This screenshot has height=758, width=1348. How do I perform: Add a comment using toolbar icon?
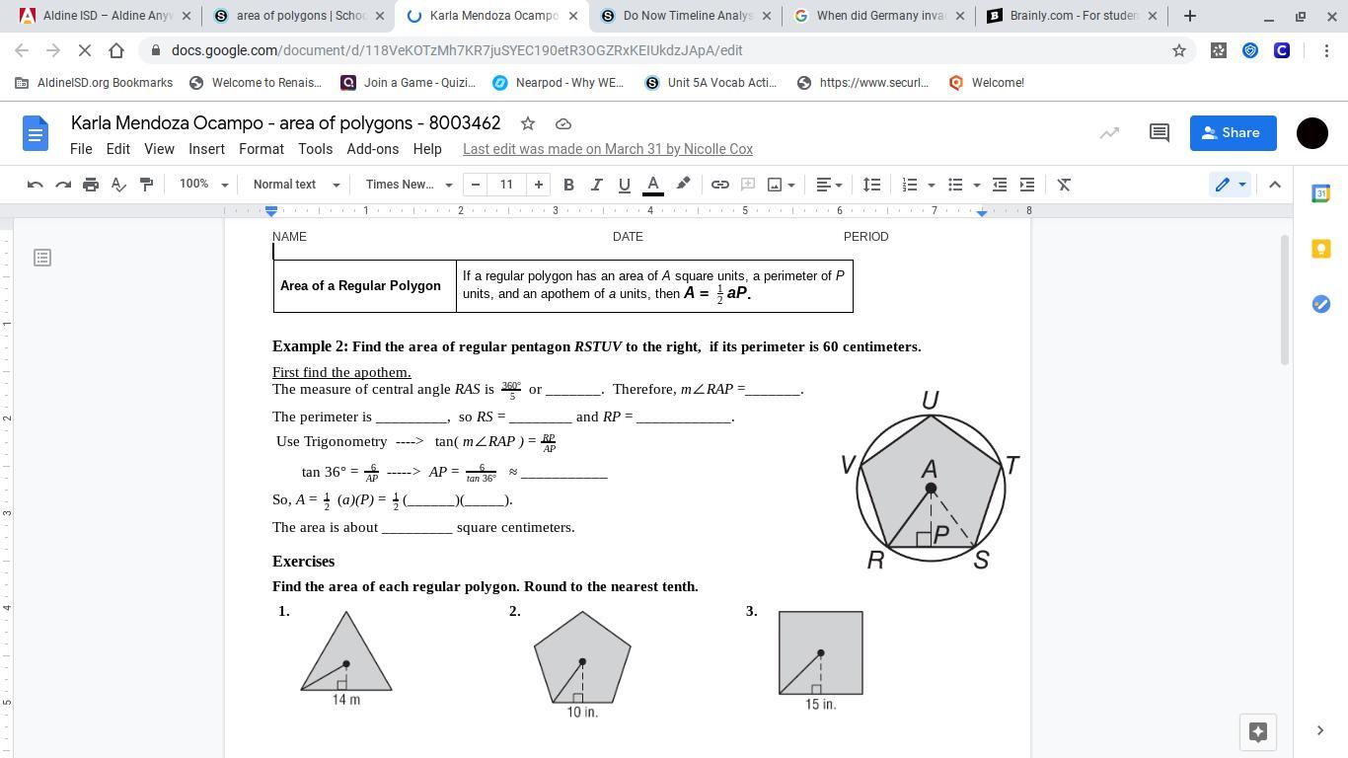point(748,185)
